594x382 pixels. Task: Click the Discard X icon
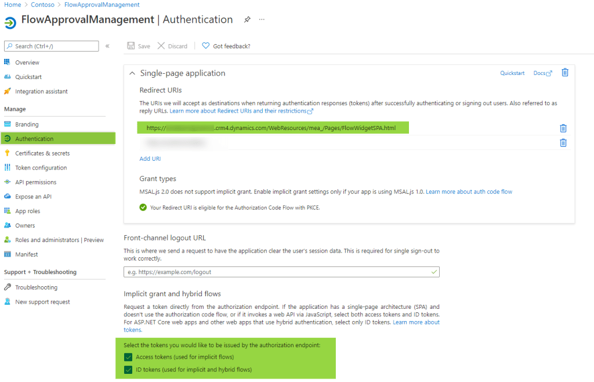point(161,46)
